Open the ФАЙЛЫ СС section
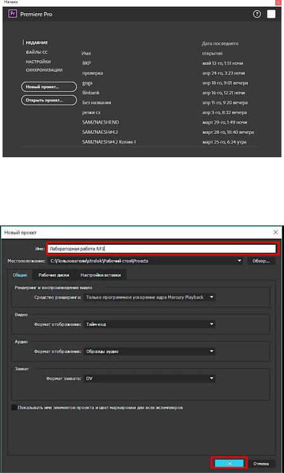The width and height of the screenshot is (284, 473). [37, 52]
